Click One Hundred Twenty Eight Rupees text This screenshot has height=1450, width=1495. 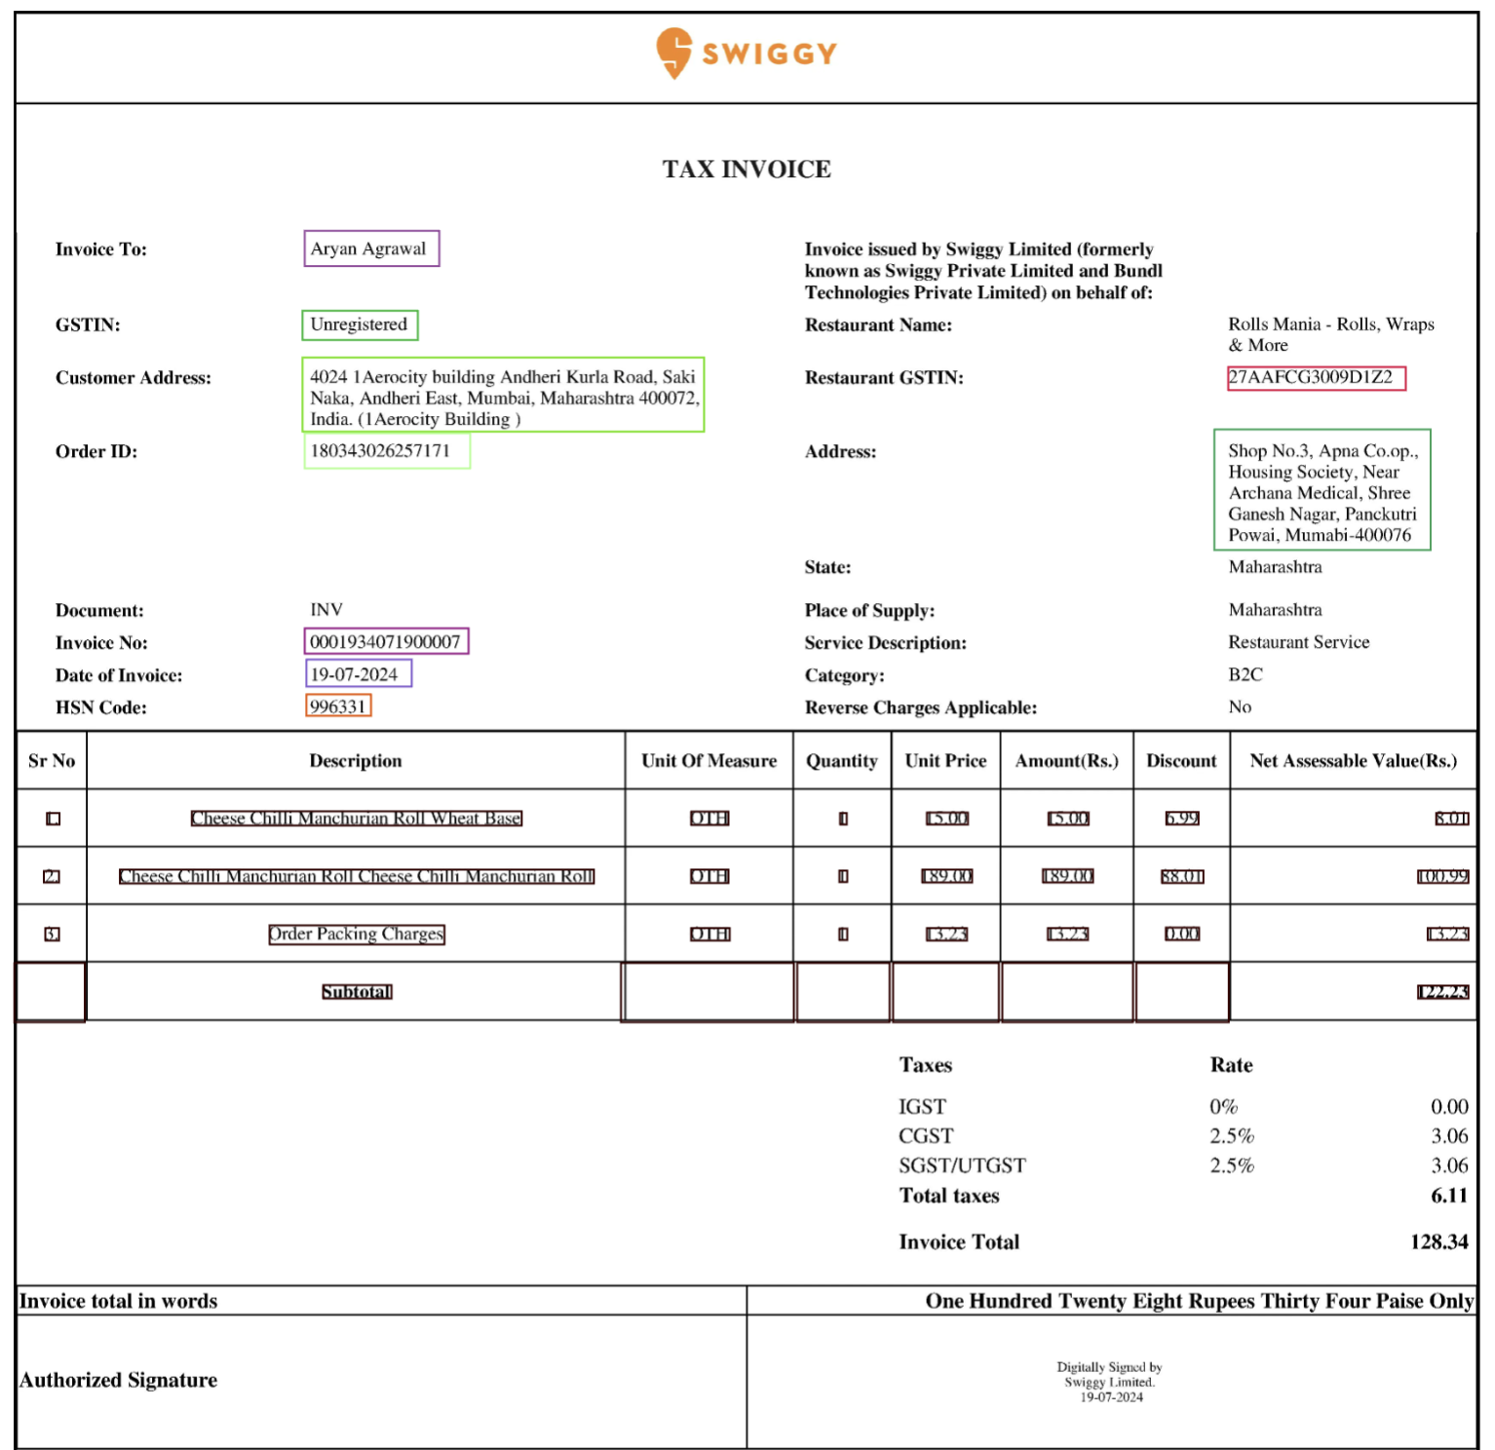click(1200, 1301)
